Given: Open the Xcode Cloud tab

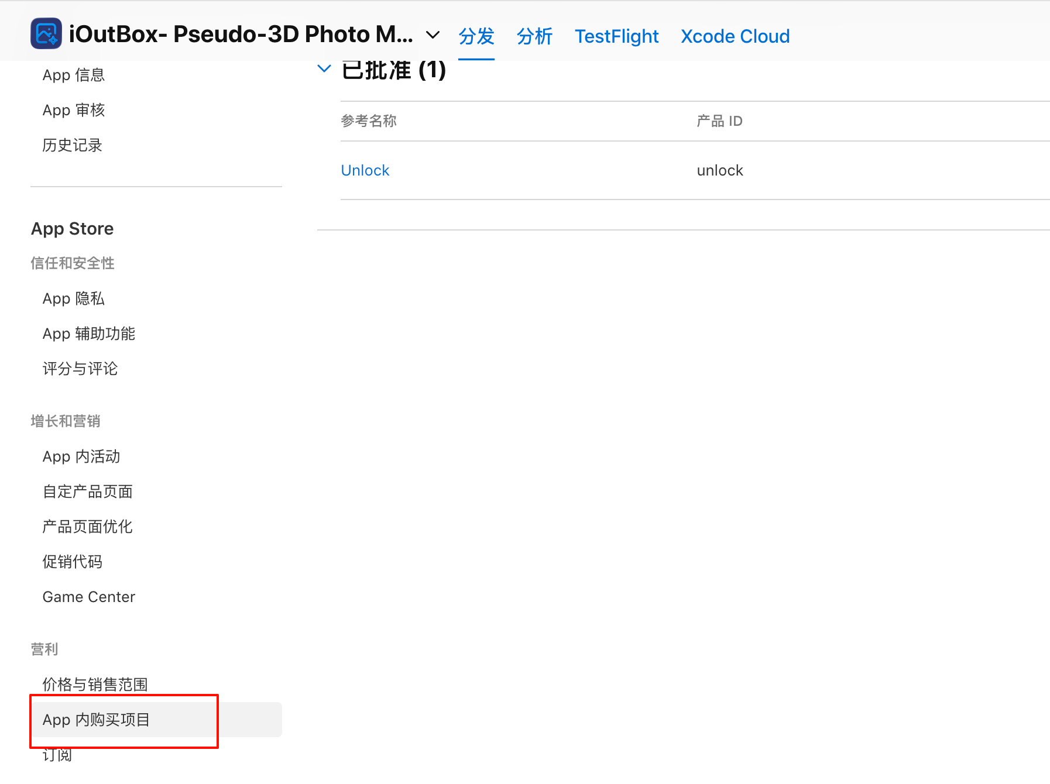Looking at the screenshot, I should [735, 36].
